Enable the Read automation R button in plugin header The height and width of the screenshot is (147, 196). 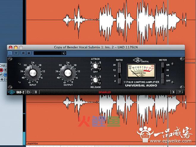point(23,53)
